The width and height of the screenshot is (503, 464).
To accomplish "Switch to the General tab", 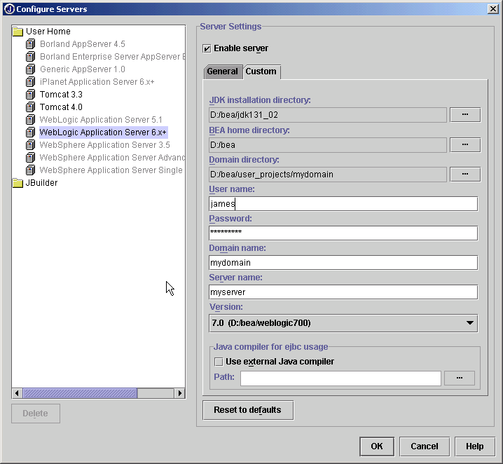I will [222, 71].
